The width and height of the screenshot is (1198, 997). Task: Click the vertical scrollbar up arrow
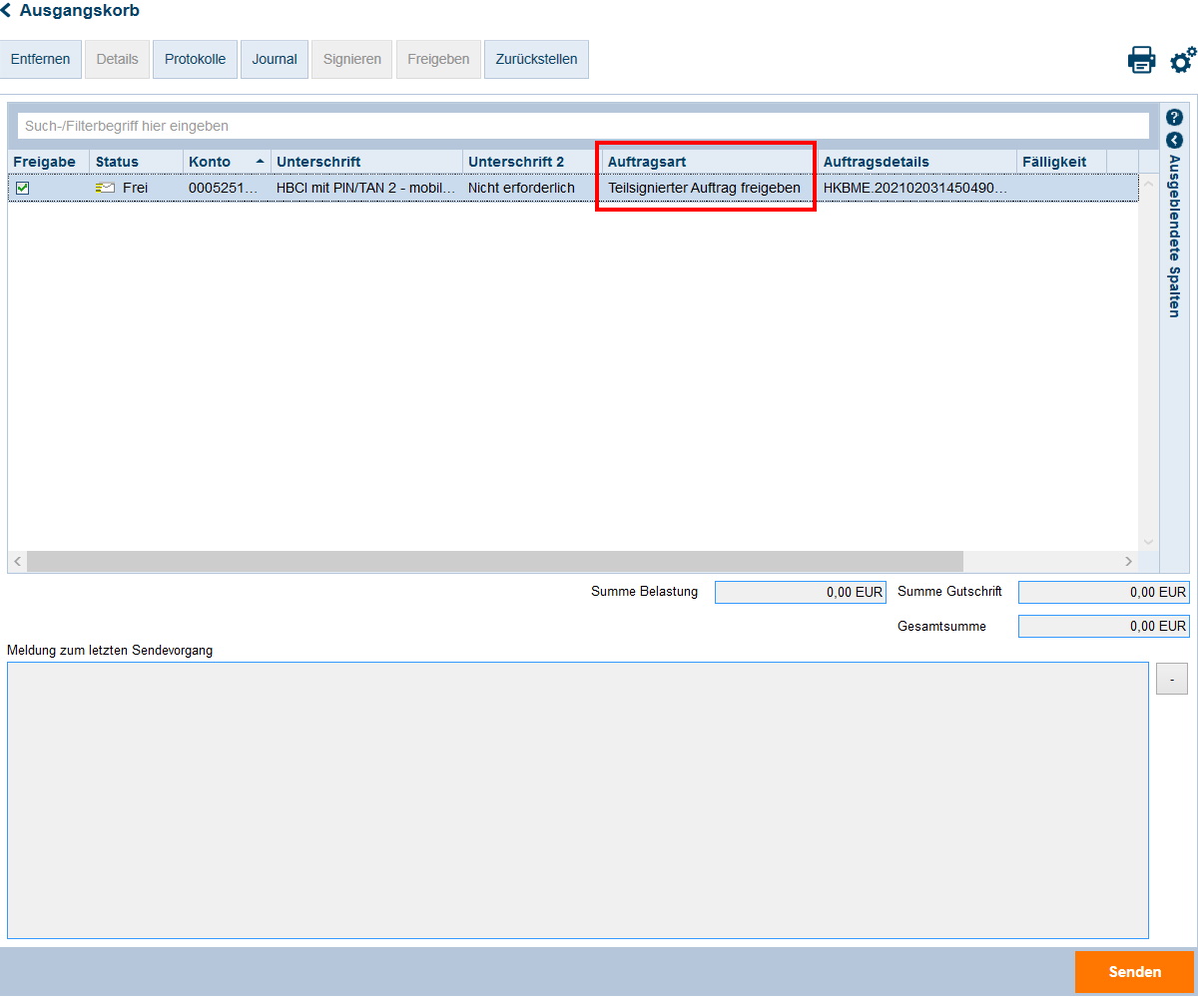[1148, 184]
